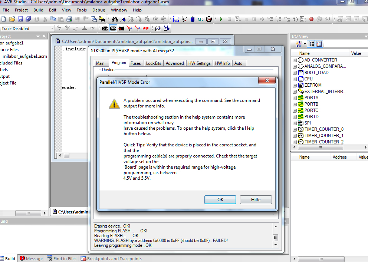Expand the BOOT_LOAD node
The width and height of the screenshot is (368, 262).
[x=295, y=73]
